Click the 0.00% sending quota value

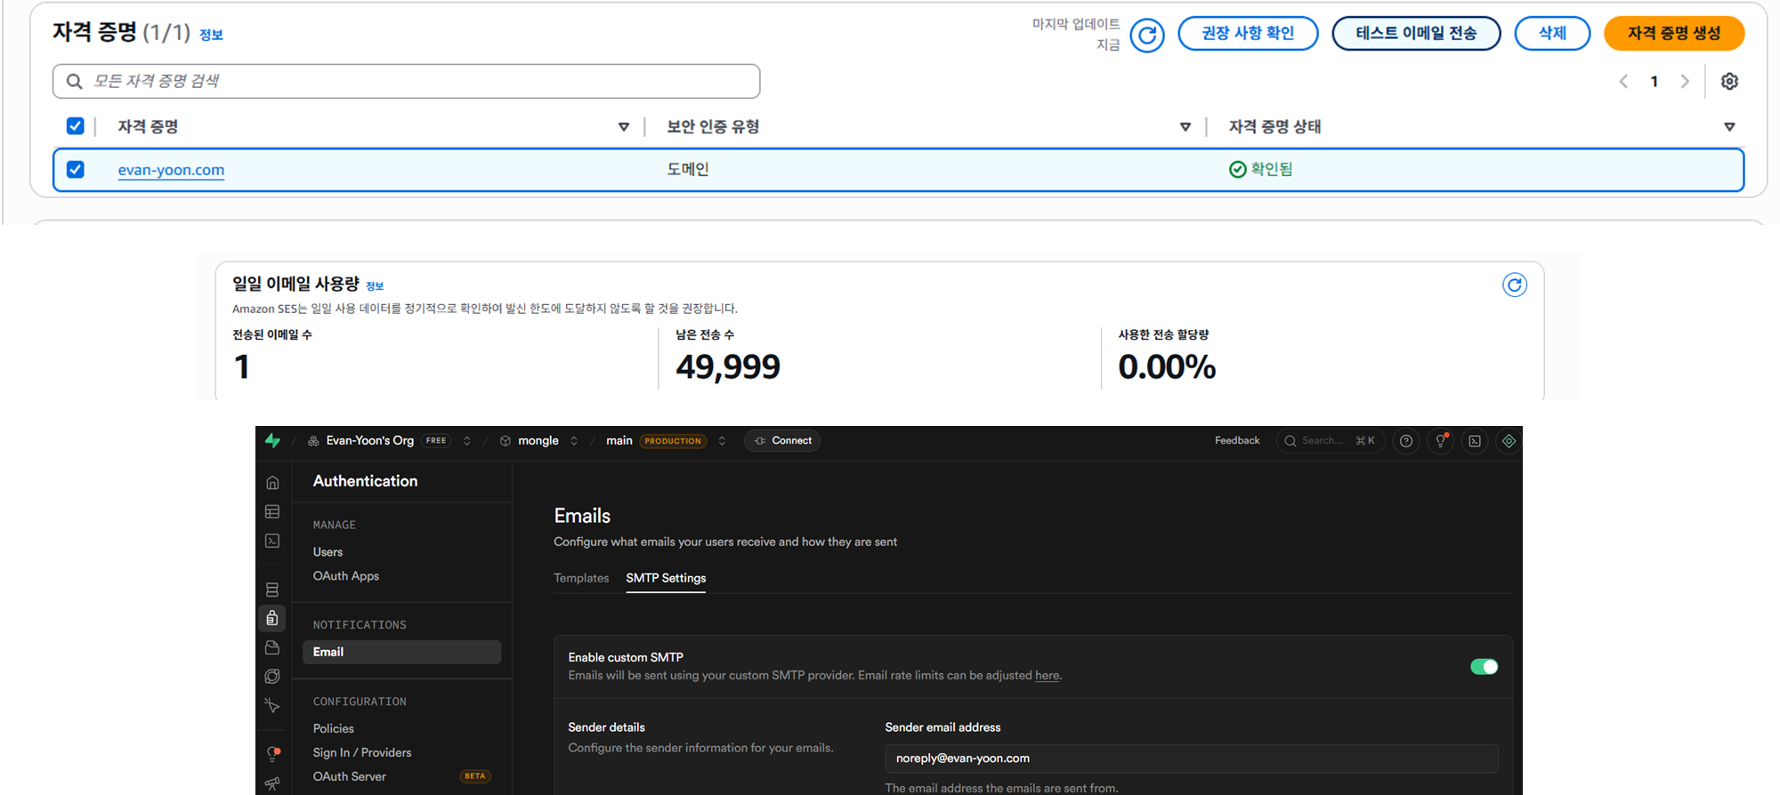[1167, 366]
